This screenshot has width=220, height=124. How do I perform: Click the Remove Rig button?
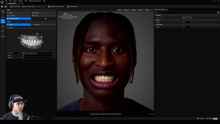(41, 6)
